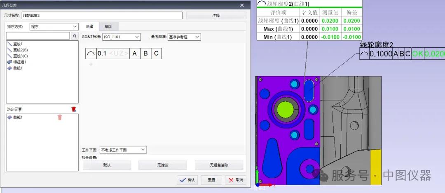Open the 参考基准 dropdown
445x193 pixels.
click(184, 37)
